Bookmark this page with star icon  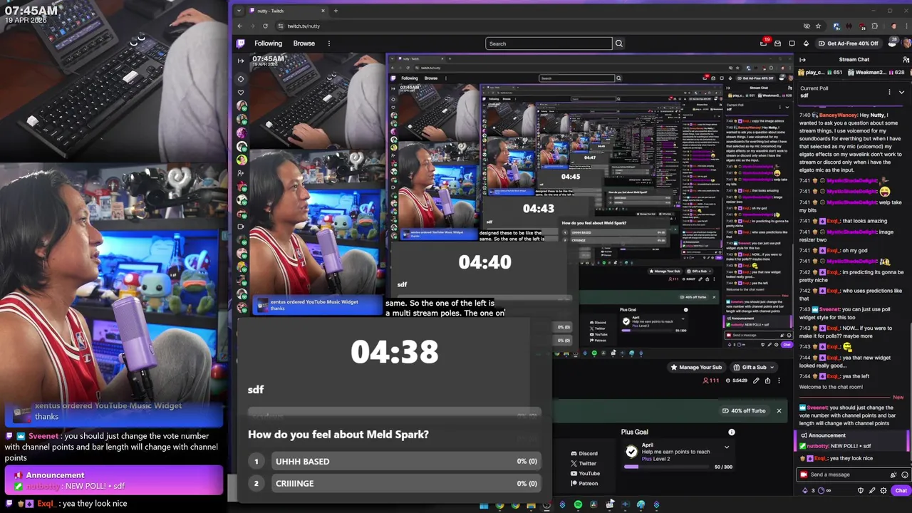click(818, 26)
